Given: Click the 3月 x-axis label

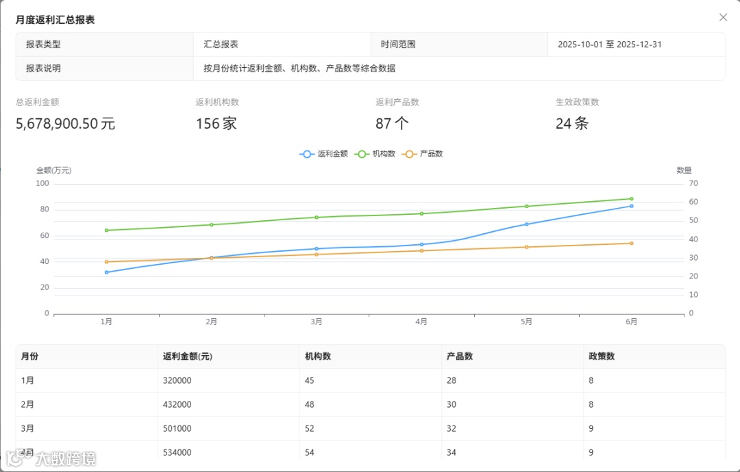Looking at the screenshot, I should point(317,322).
